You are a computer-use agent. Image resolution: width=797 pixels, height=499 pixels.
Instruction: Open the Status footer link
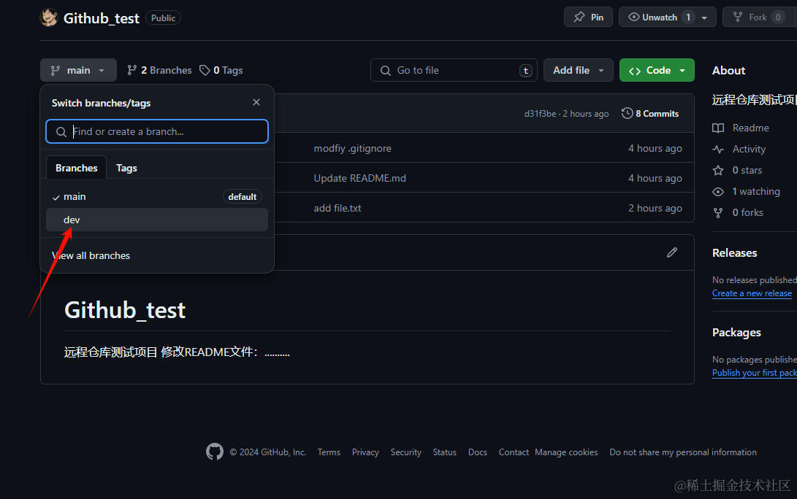click(445, 452)
